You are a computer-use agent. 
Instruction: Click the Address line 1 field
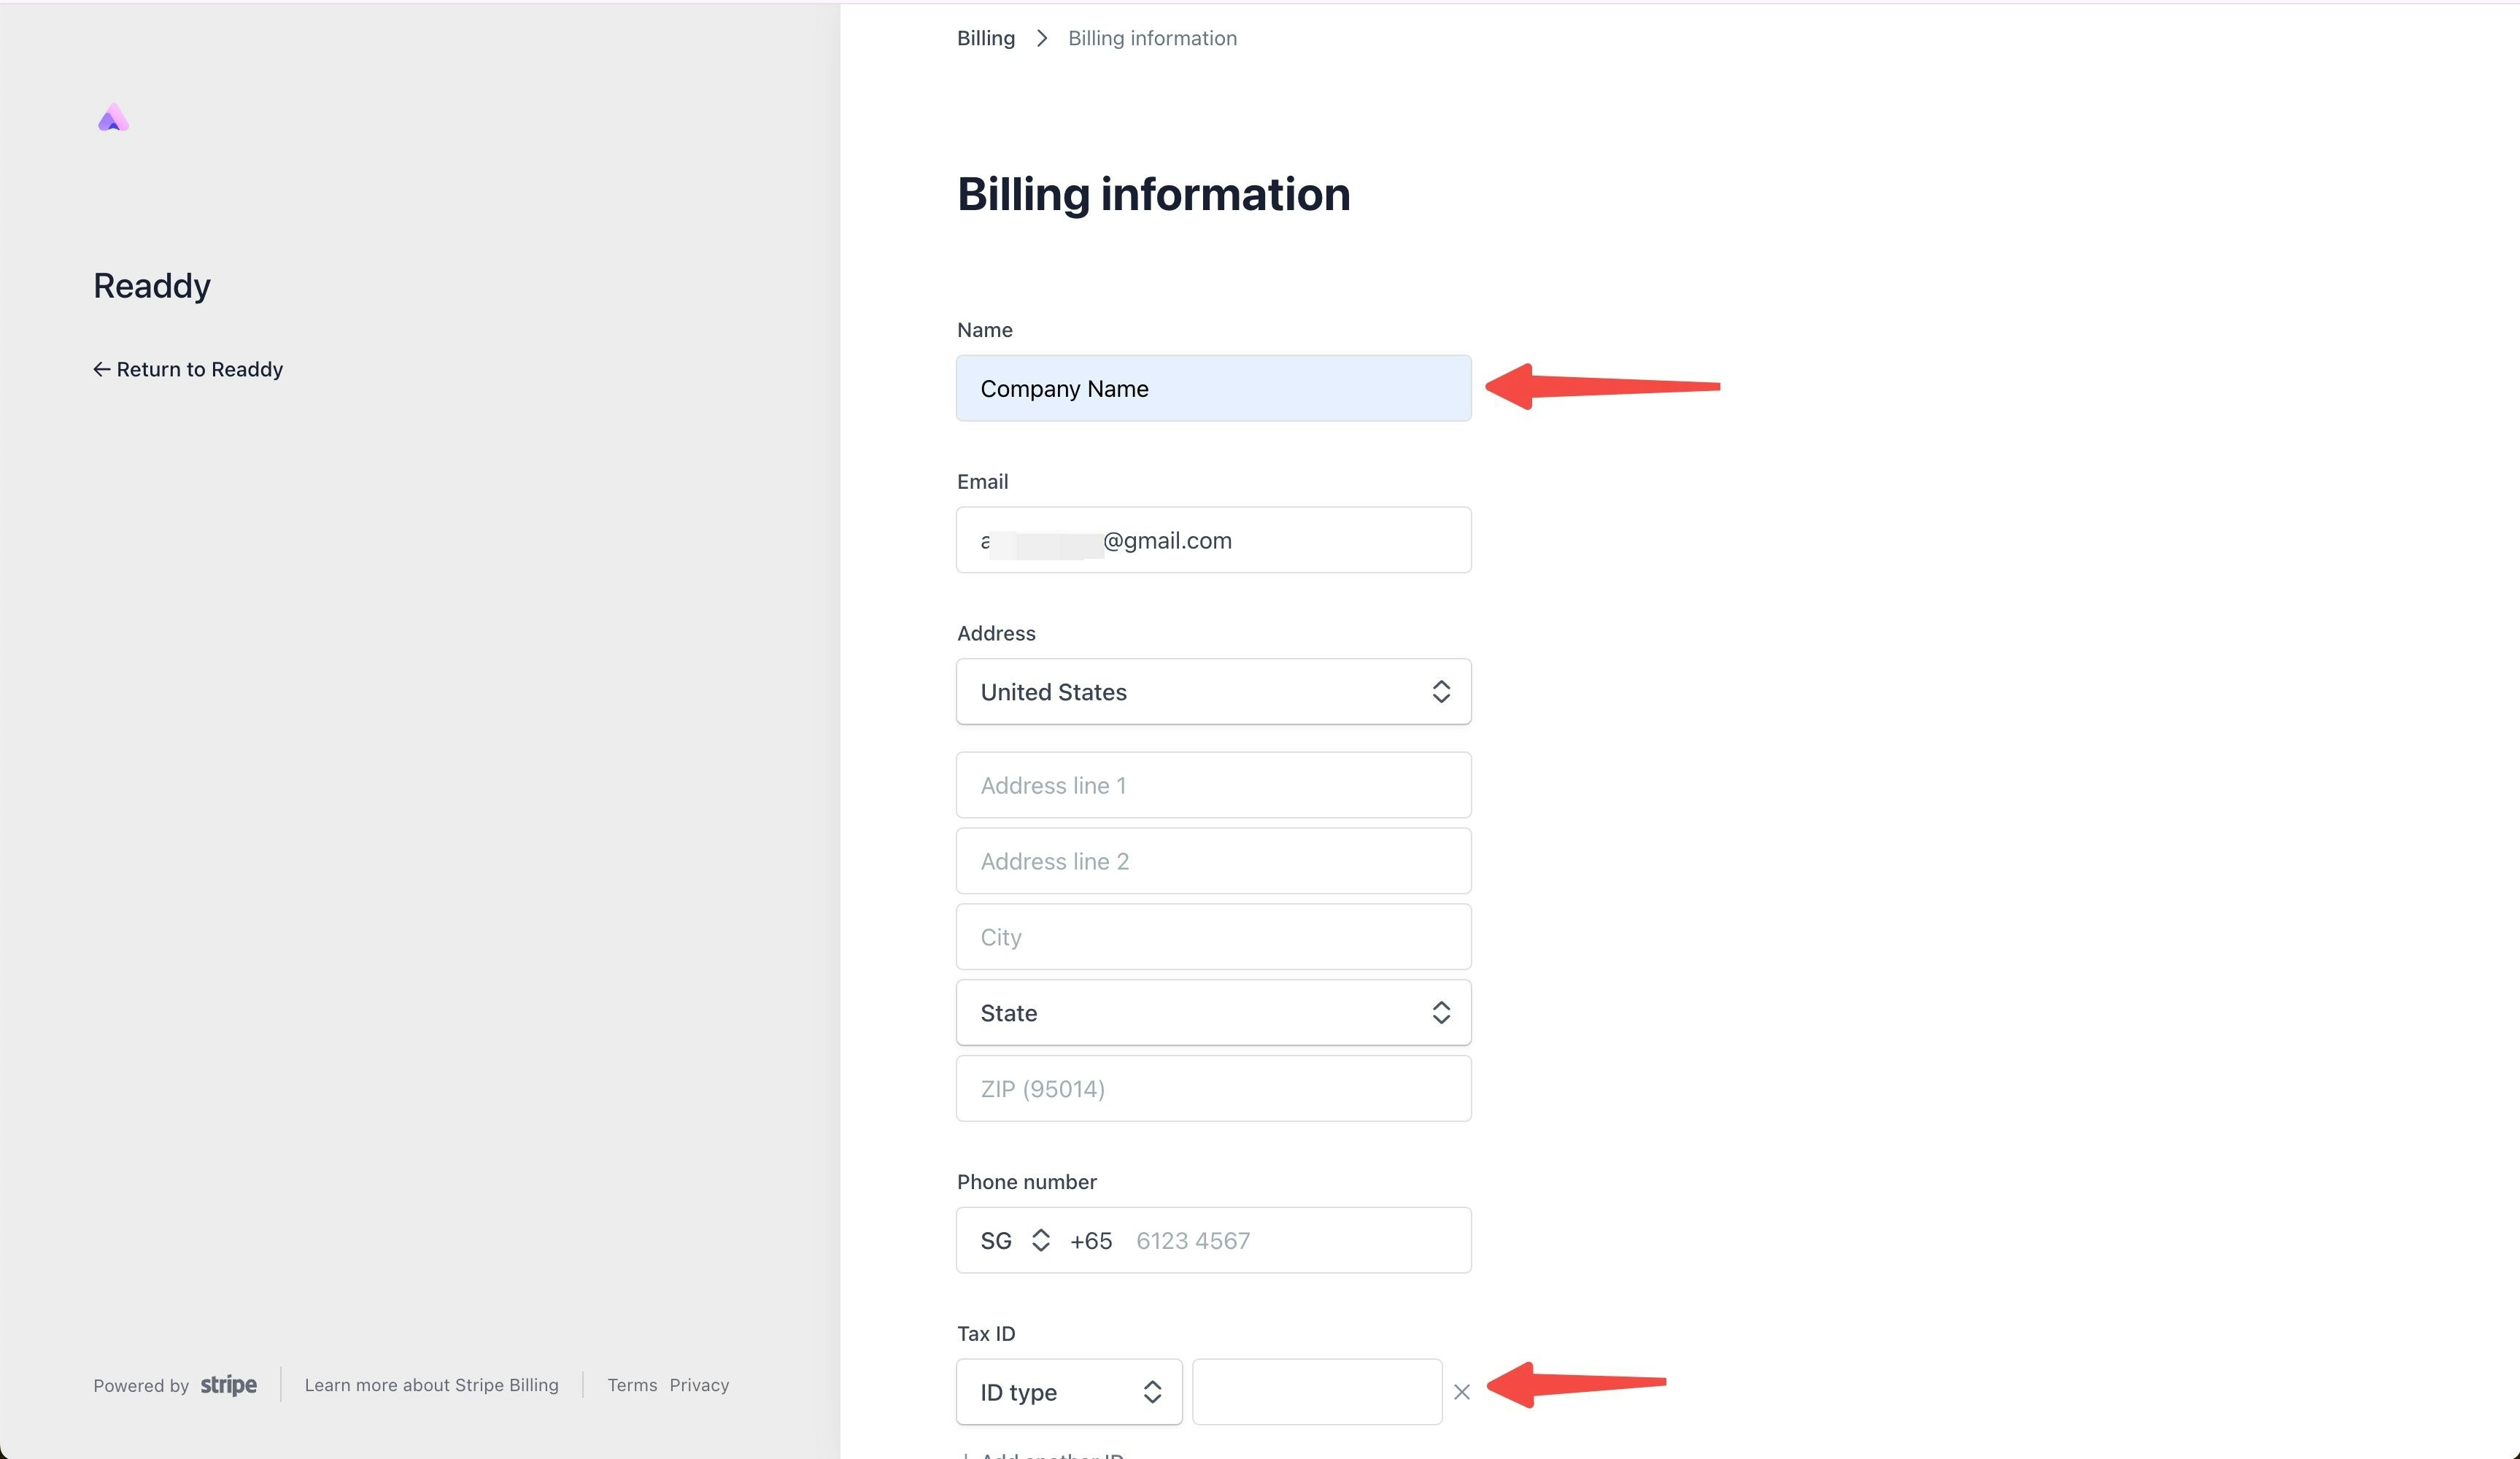click(1213, 785)
